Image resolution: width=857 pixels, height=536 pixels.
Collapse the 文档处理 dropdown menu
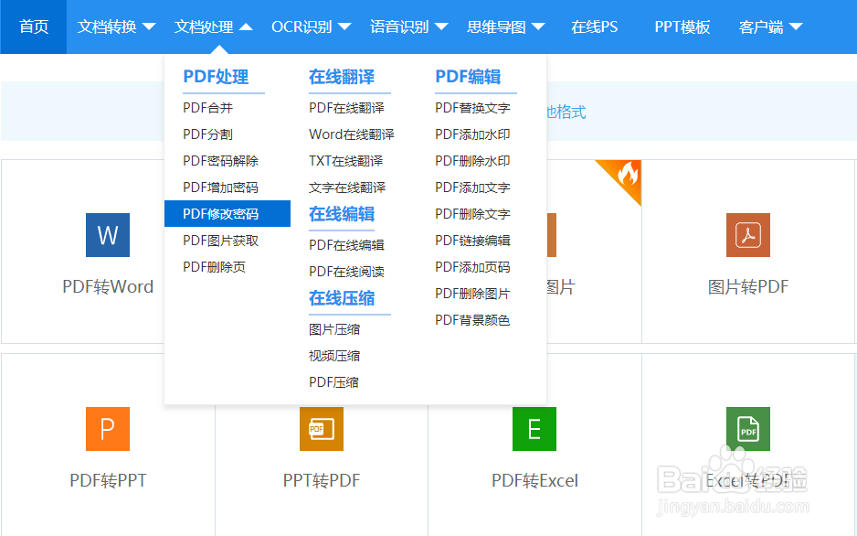[213, 27]
